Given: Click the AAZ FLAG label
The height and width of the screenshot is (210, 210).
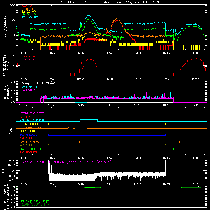Looking at the screenshot, I should click(x=26, y=145).
